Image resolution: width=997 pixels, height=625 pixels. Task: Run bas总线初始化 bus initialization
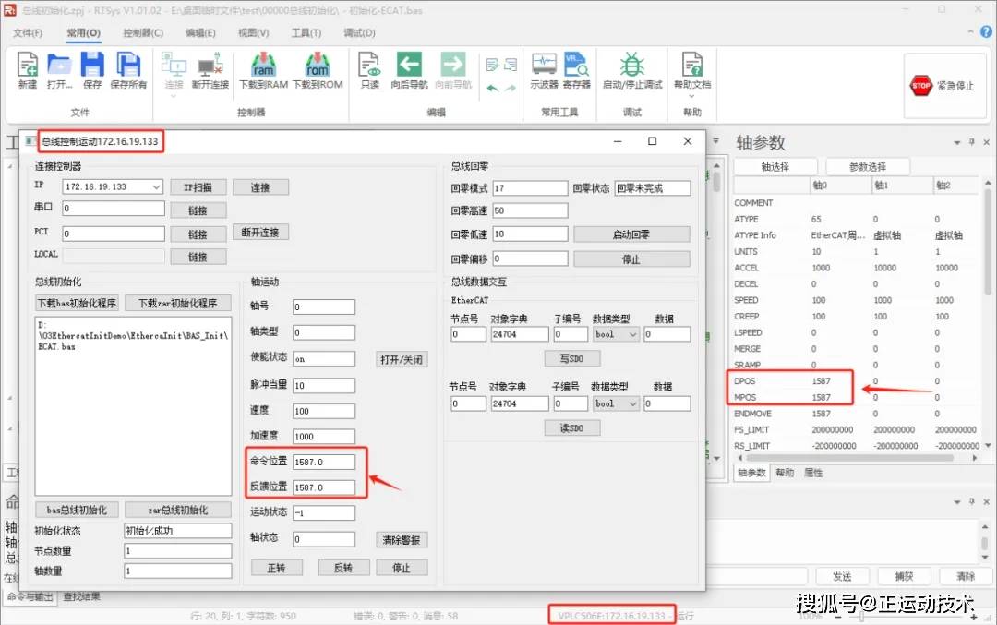[77, 509]
